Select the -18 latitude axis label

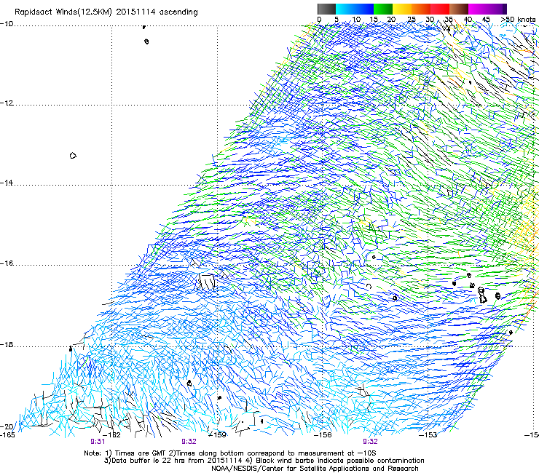tap(7, 344)
